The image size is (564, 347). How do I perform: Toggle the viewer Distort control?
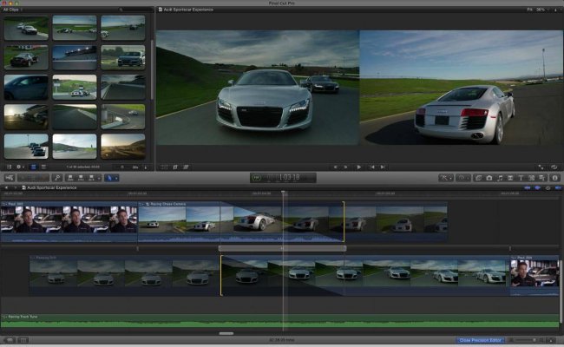186,167
